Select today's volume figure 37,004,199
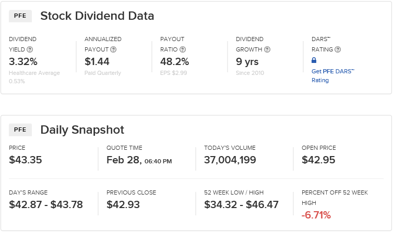Image resolution: width=393 pixels, height=232 pixels. pyautogui.click(x=230, y=160)
